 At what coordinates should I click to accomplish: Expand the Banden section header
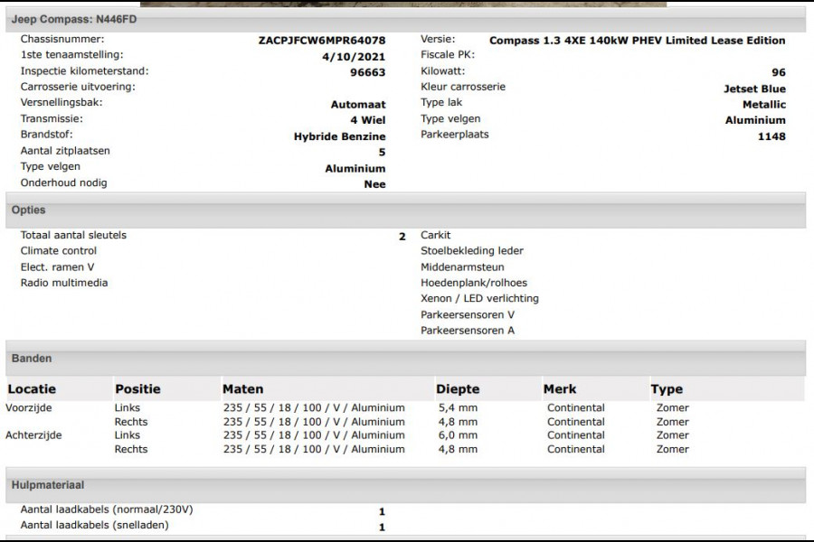click(32, 359)
